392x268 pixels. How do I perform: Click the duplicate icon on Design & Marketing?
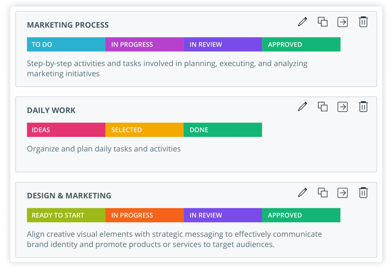coord(322,193)
